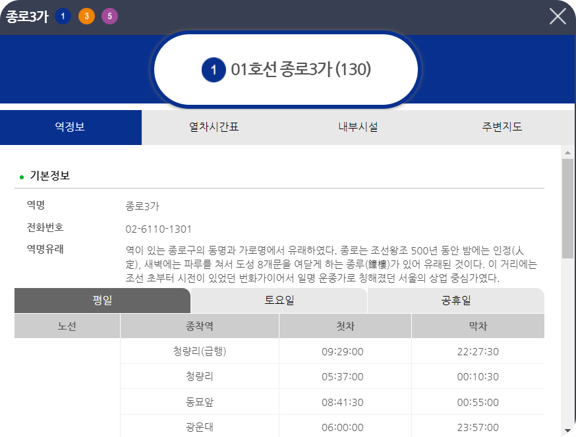Screen dimensions: 576x437
Task: Select the purple Line 5 badge in header
Action: coord(109,16)
